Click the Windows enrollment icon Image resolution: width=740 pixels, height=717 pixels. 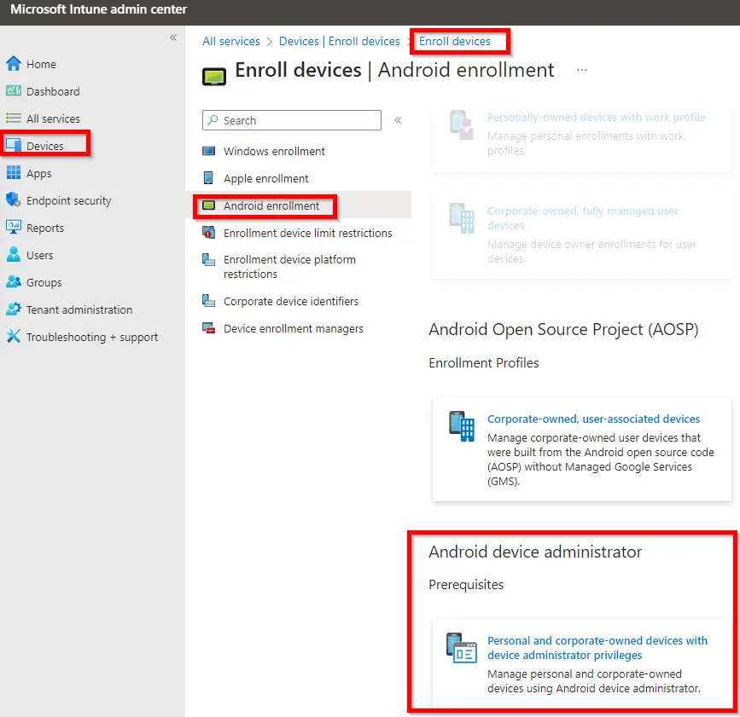[x=208, y=151]
